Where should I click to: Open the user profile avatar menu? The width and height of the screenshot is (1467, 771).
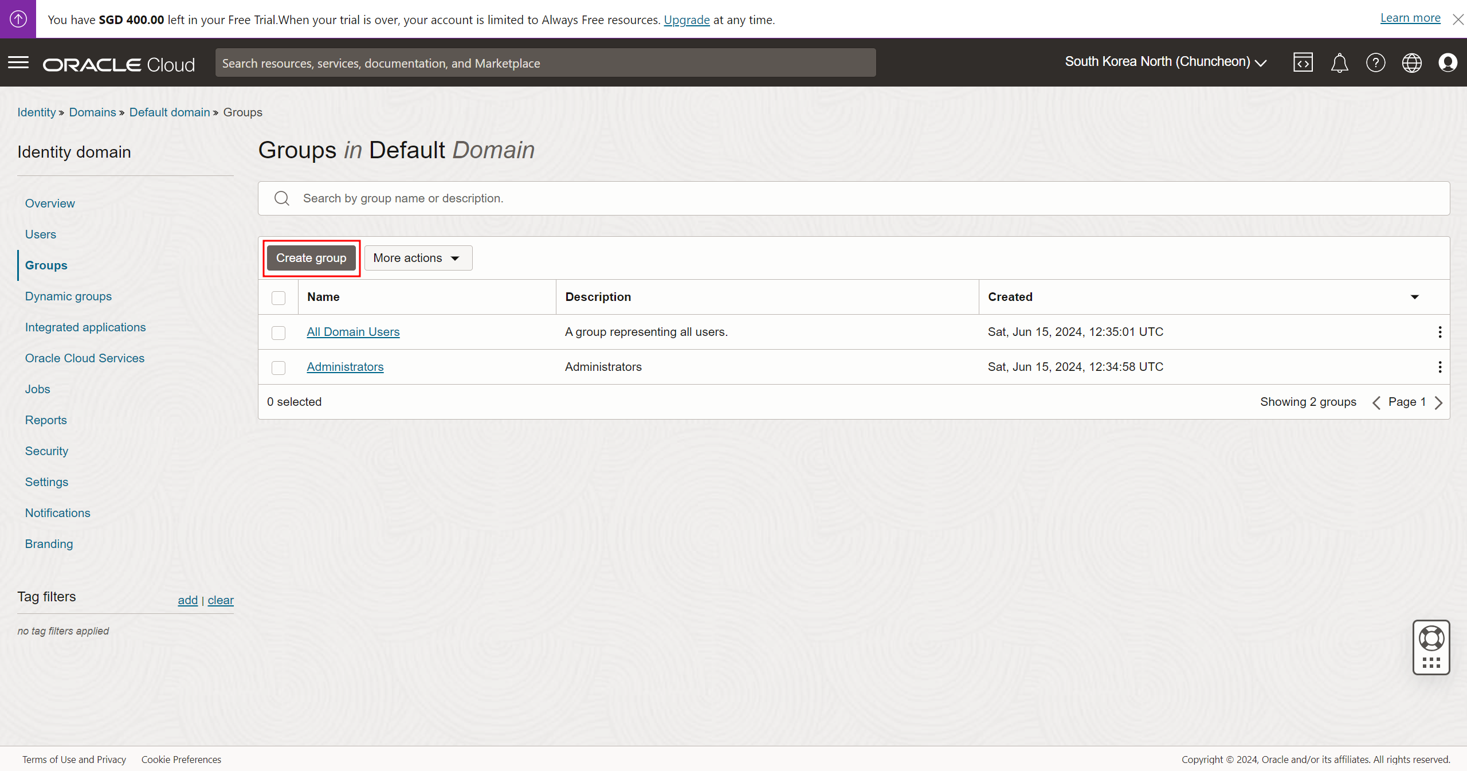(1448, 62)
